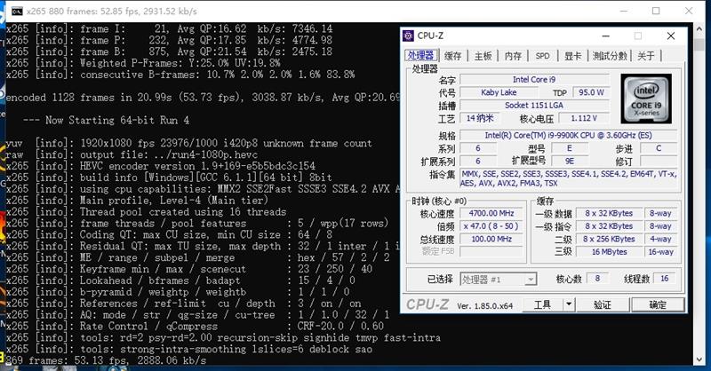The image size is (711, 371).
Task: Expand the 工具 button dropdown arrow
Action: point(569,304)
